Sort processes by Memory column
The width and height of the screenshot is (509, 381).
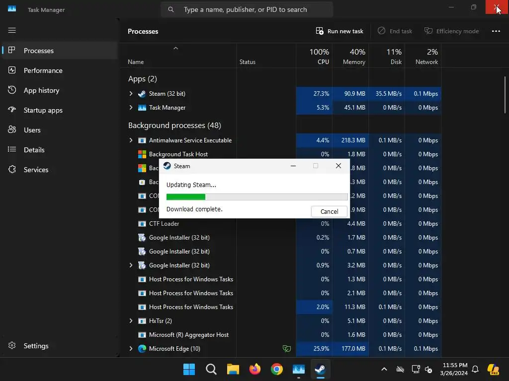point(350,57)
